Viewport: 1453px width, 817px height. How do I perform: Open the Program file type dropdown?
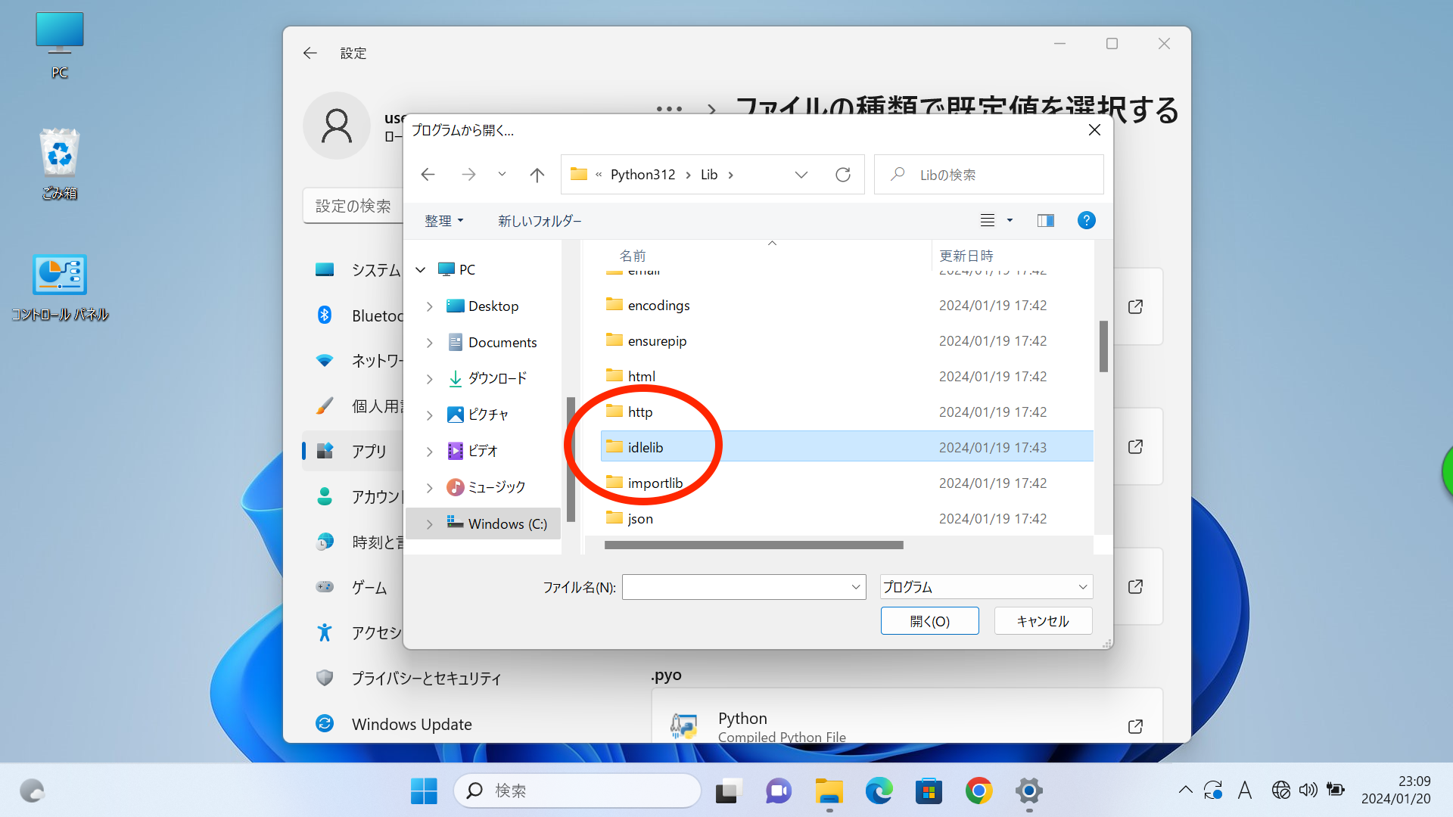(985, 587)
